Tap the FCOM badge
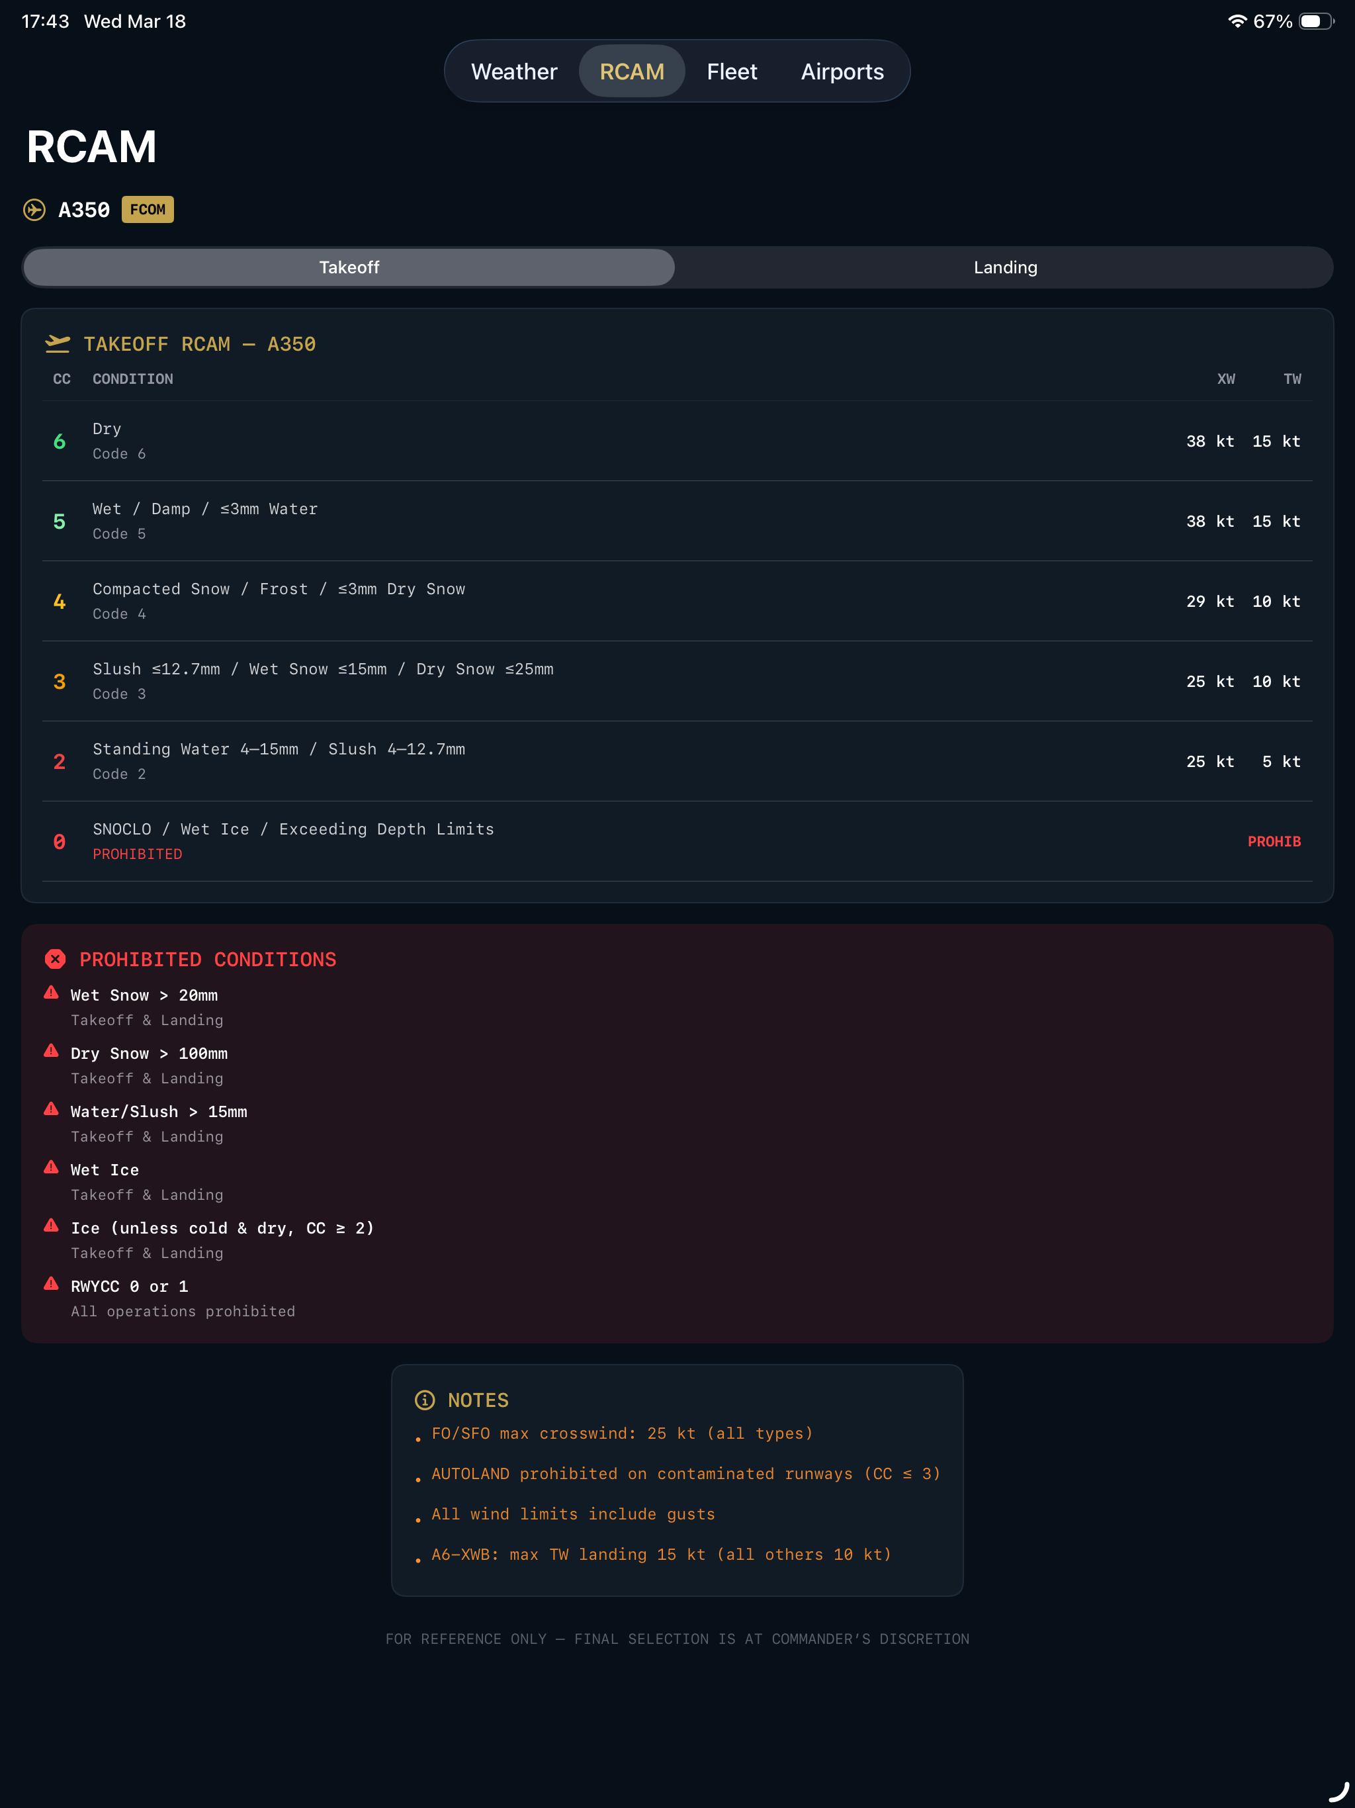Viewport: 1355px width, 1808px height. 148,209
